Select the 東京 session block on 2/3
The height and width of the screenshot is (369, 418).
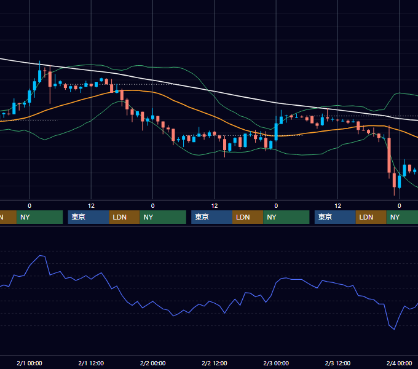pos(335,217)
